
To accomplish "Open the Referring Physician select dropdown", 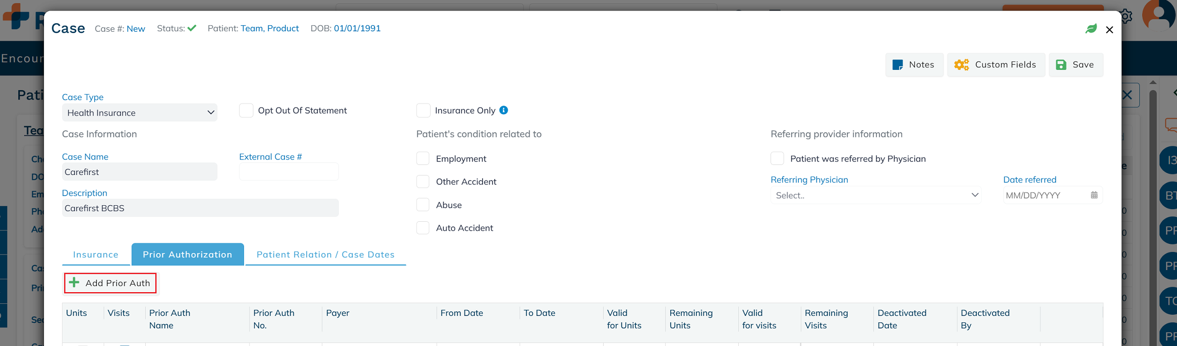I will pos(875,195).
